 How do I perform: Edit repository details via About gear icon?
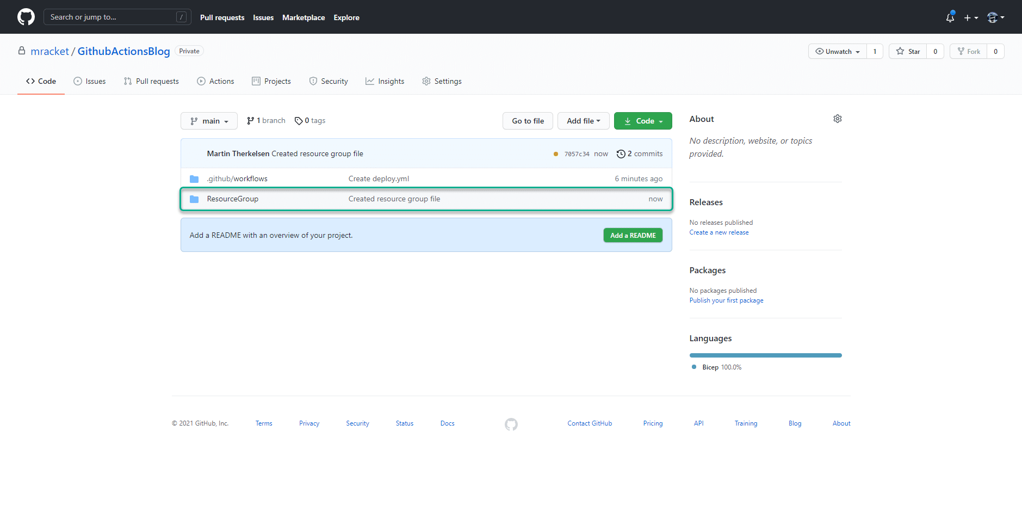pos(838,119)
